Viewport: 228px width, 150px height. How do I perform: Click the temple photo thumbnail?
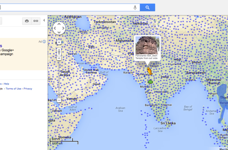coord(147,45)
